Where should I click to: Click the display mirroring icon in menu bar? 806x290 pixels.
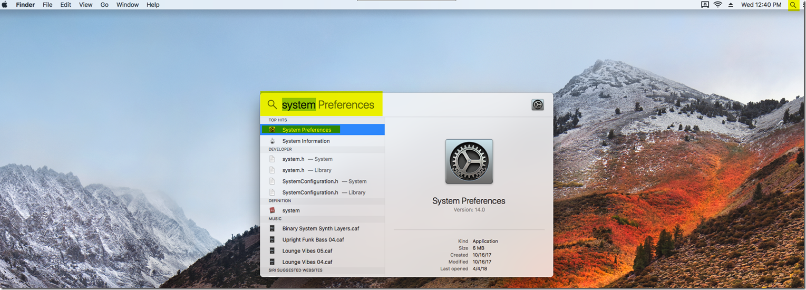point(705,5)
